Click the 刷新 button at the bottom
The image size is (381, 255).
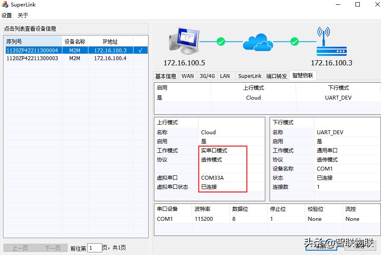point(322,247)
